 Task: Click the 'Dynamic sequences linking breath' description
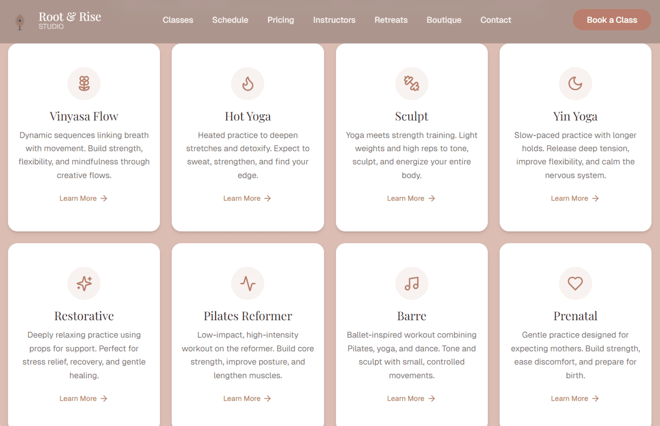(84, 155)
